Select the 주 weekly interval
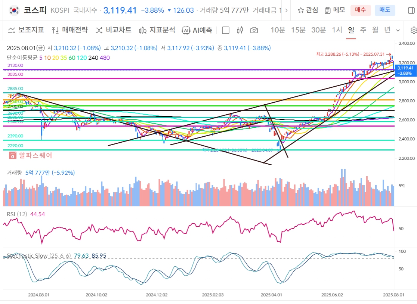417x304 pixels. point(363,30)
